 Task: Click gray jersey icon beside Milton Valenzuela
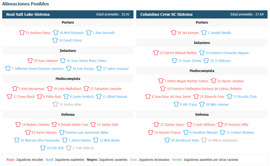(204, 140)
